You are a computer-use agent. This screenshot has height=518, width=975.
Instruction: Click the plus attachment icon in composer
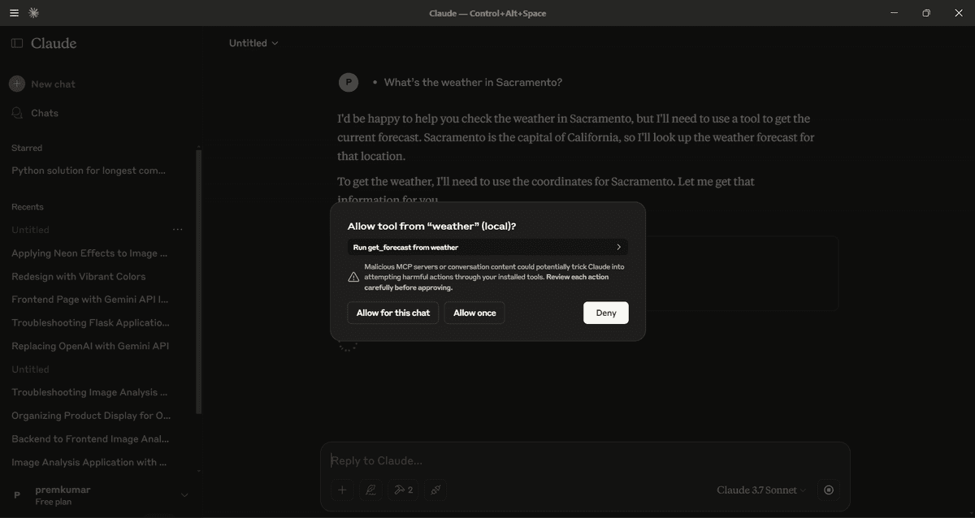[x=342, y=490]
